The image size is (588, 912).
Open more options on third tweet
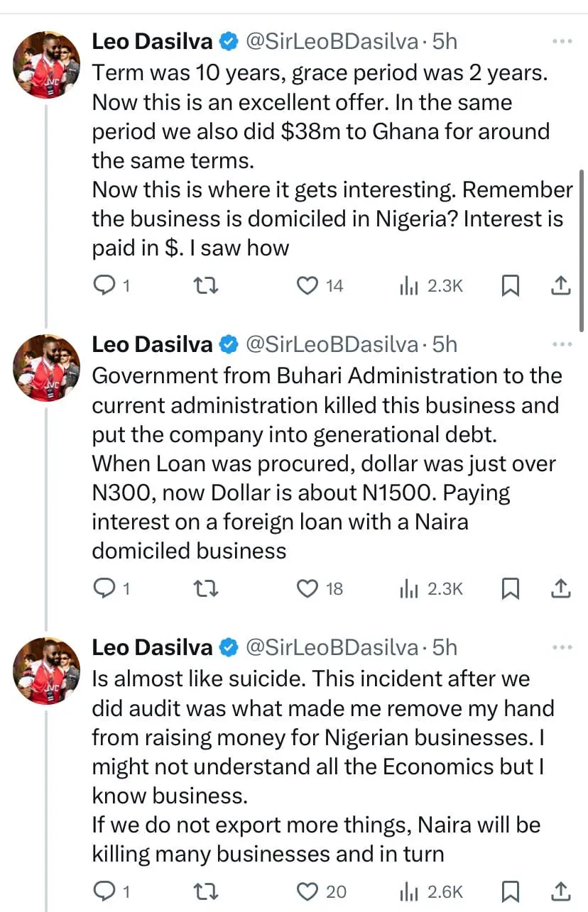(x=562, y=648)
